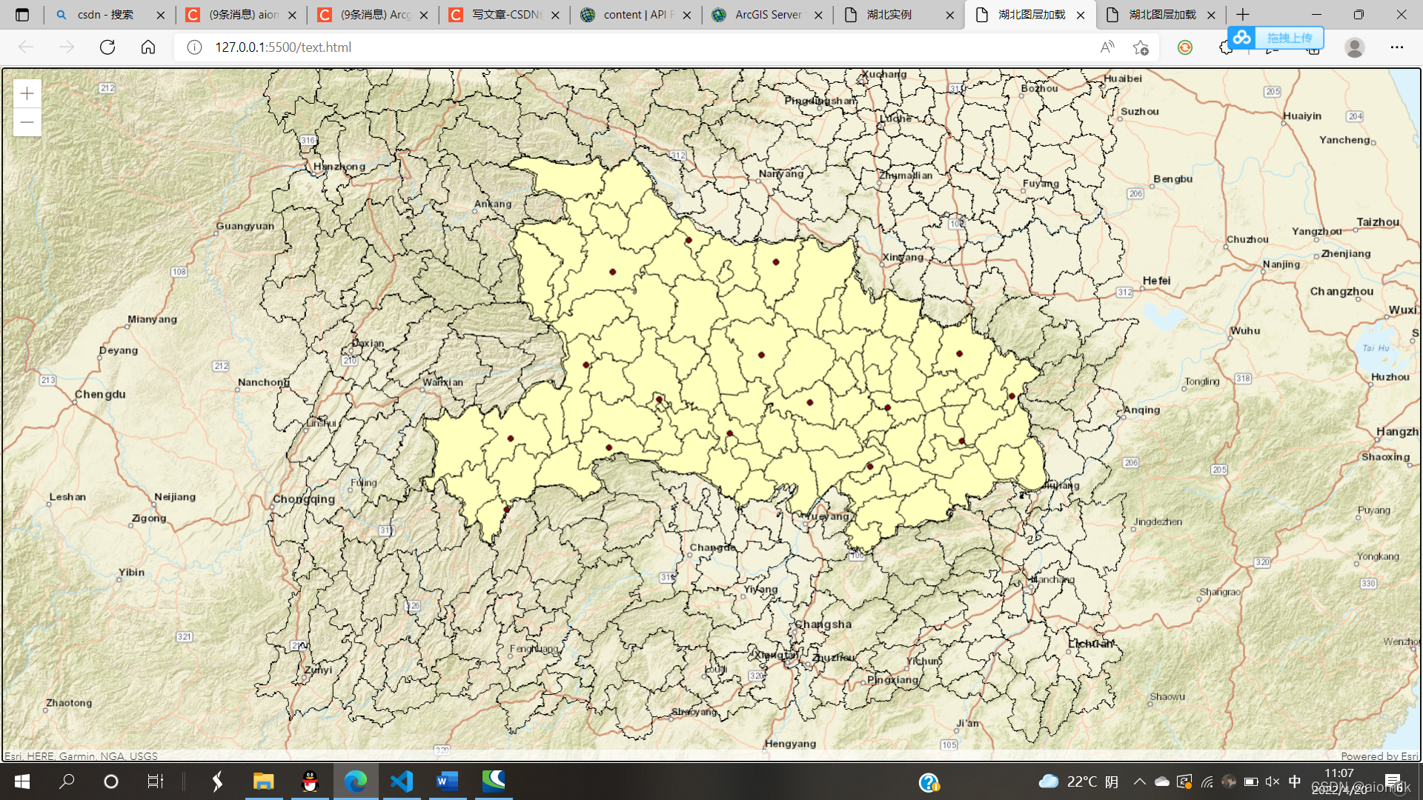The width and height of the screenshot is (1423, 800).
Task: Zoom in on the map
Action: point(27,94)
